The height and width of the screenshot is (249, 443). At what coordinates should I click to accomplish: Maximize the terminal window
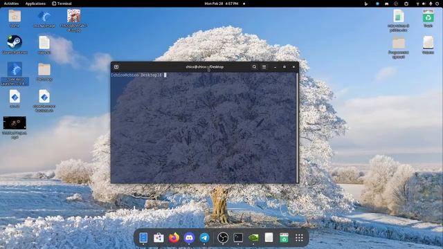[284, 67]
